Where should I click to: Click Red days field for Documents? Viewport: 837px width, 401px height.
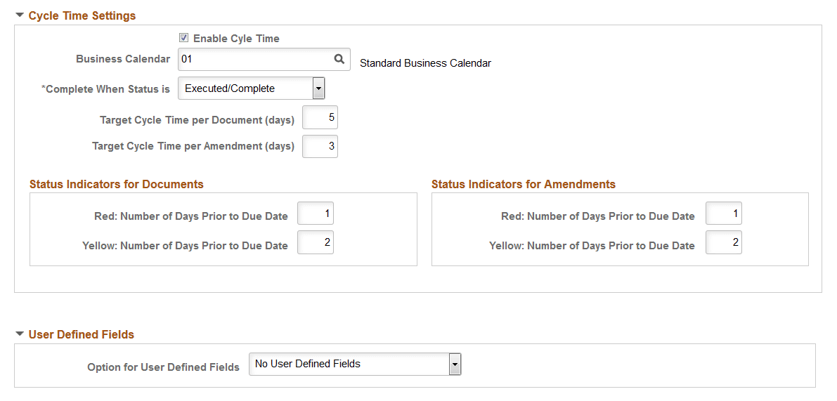316,213
